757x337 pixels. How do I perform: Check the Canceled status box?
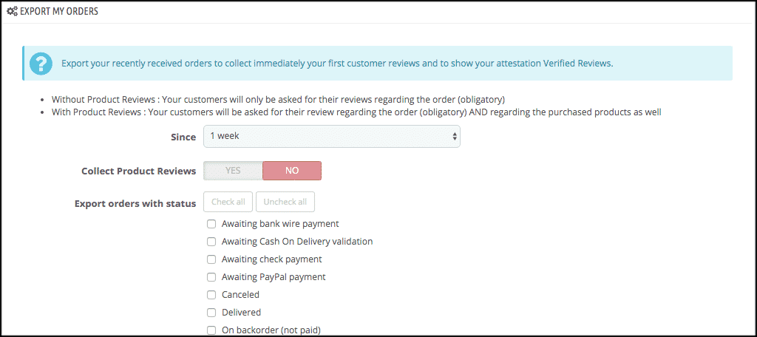[x=211, y=295]
